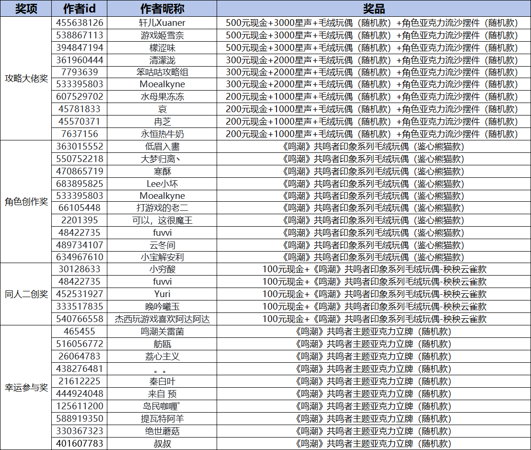
Task: Click author id 394847194
Action: click(80, 48)
